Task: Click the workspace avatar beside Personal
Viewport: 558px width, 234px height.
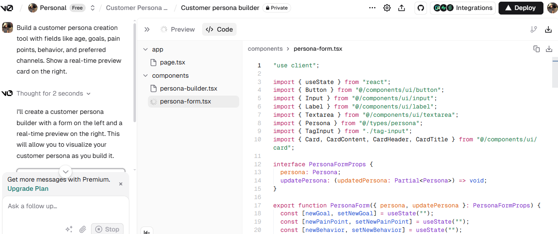Action: click(33, 8)
